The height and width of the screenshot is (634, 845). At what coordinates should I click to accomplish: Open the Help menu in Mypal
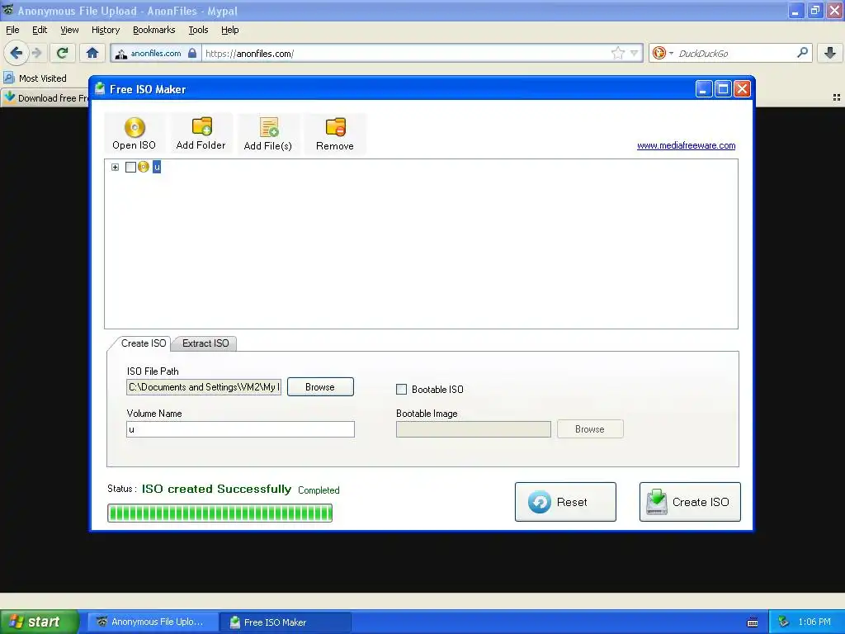[229, 30]
